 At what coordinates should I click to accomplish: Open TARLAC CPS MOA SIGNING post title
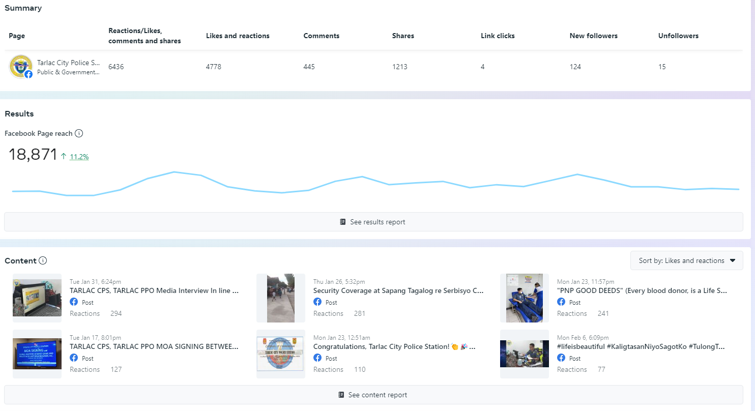coord(154,347)
